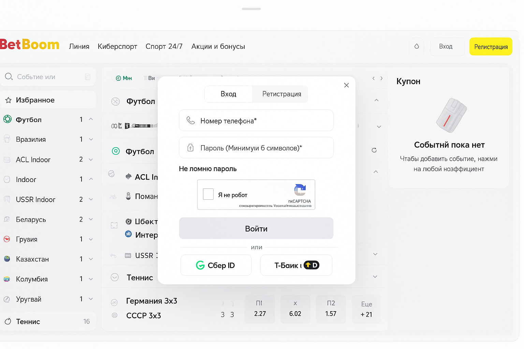Close the login dialog with X

click(346, 85)
